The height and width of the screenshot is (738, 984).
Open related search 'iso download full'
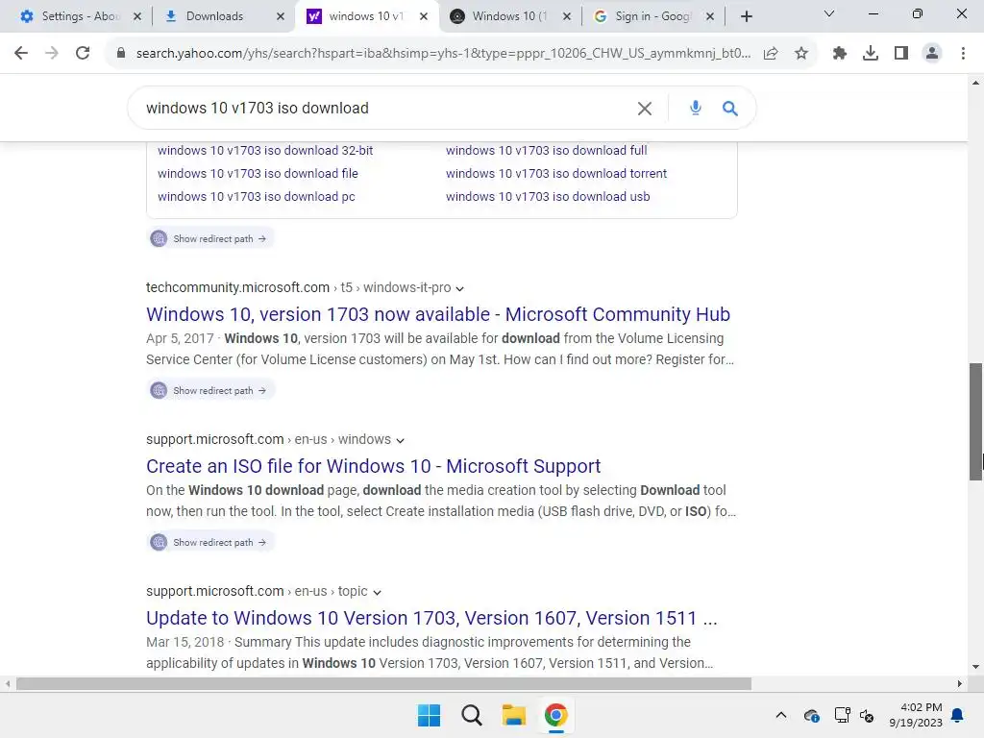[547, 151]
